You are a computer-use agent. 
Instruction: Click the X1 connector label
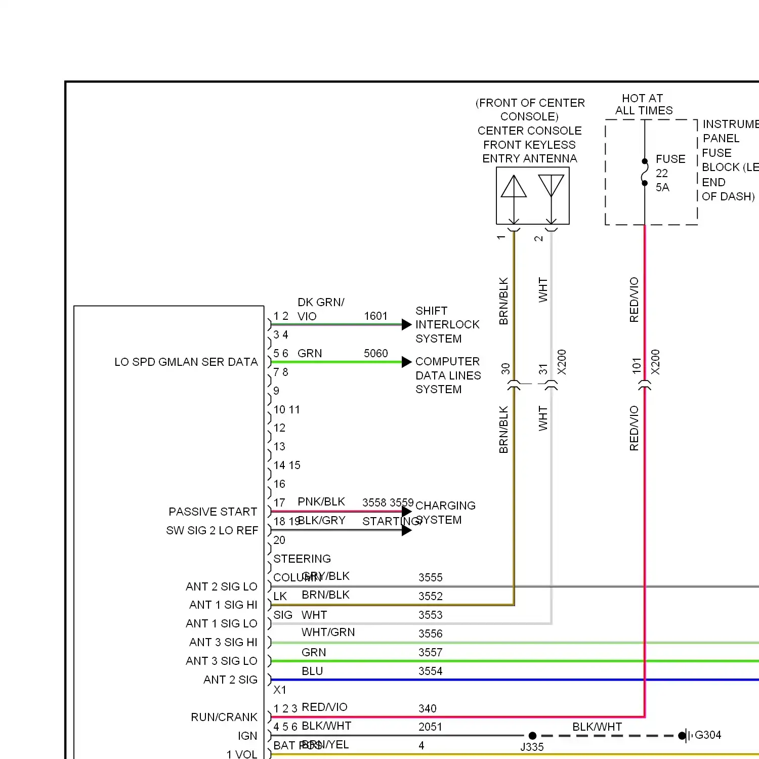point(280,690)
